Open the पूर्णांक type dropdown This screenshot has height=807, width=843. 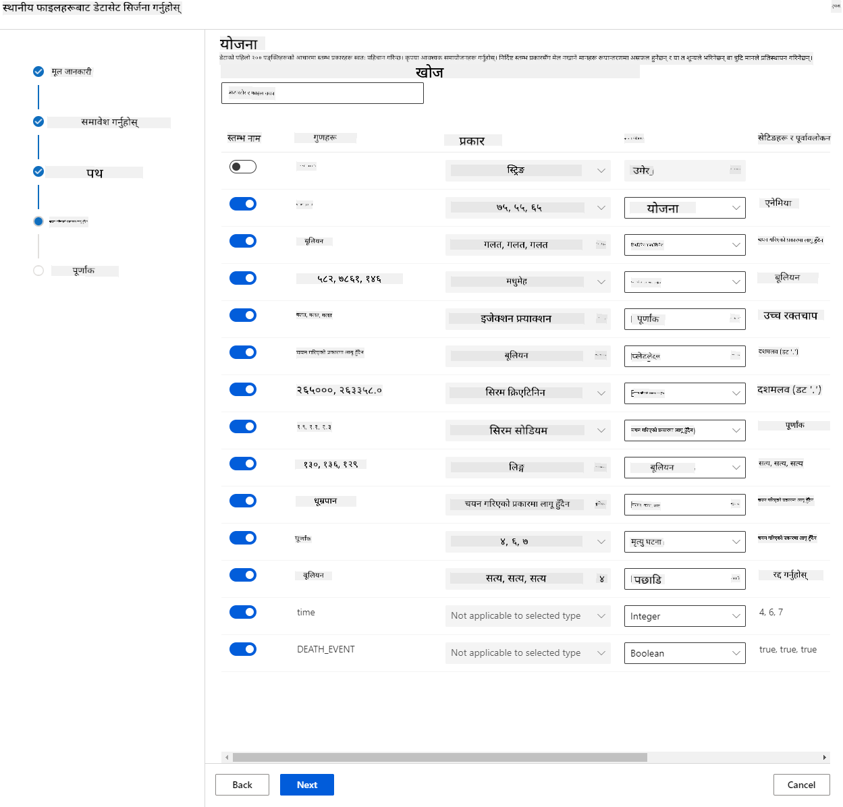tap(685, 319)
